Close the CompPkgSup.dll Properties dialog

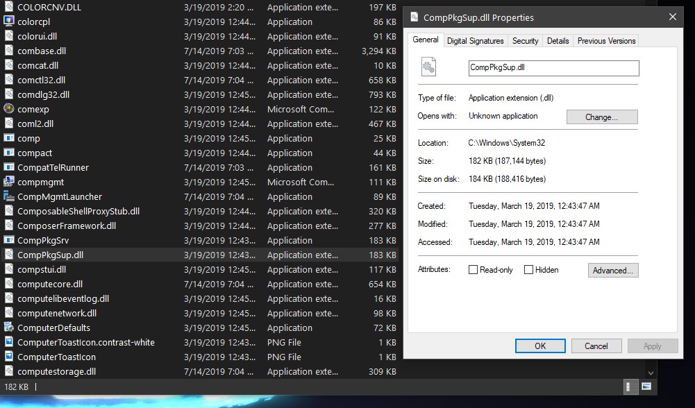tap(672, 17)
